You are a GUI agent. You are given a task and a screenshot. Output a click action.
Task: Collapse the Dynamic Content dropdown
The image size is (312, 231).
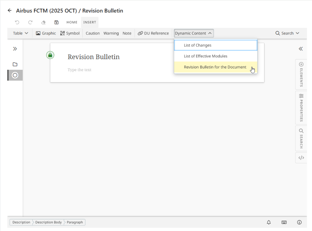(194, 33)
